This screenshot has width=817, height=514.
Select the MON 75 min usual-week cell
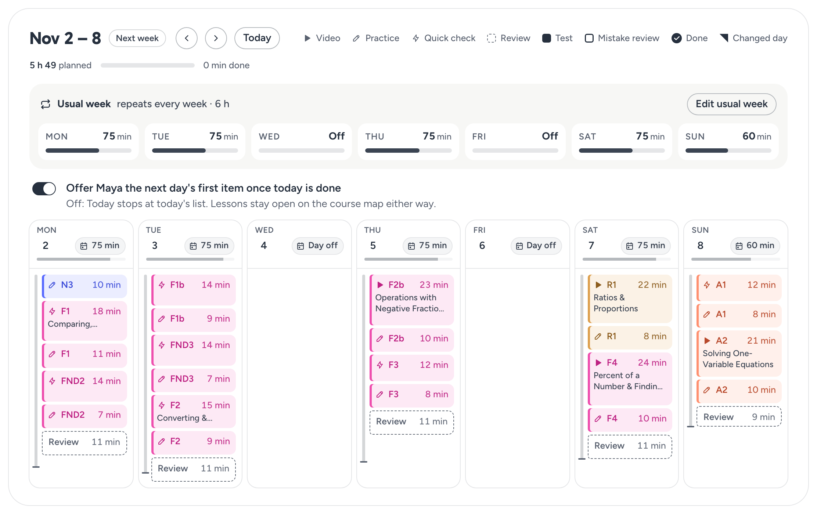click(x=89, y=142)
